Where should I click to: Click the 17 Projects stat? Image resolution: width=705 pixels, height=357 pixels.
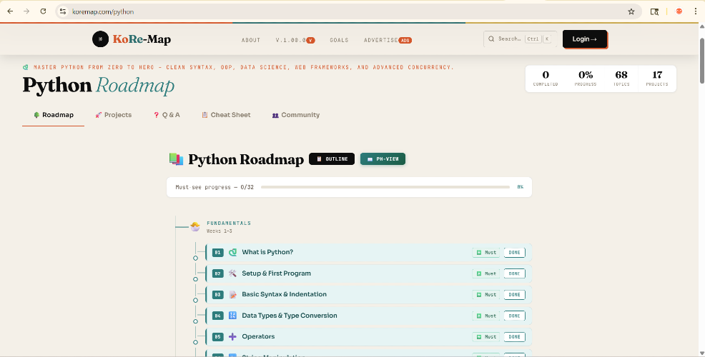pyautogui.click(x=657, y=78)
